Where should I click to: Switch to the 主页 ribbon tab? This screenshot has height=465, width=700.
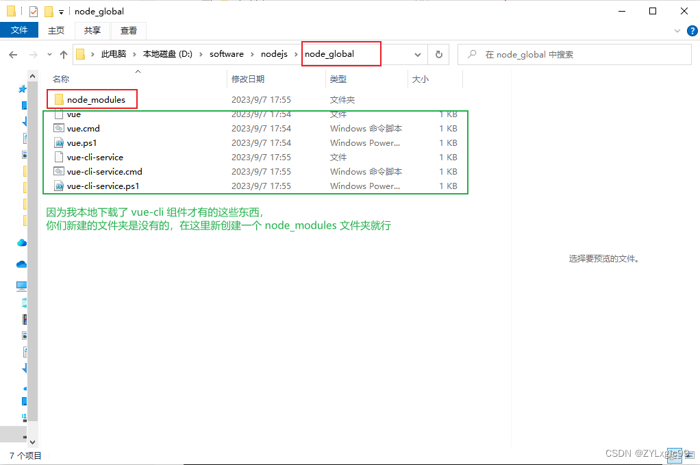(x=56, y=30)
